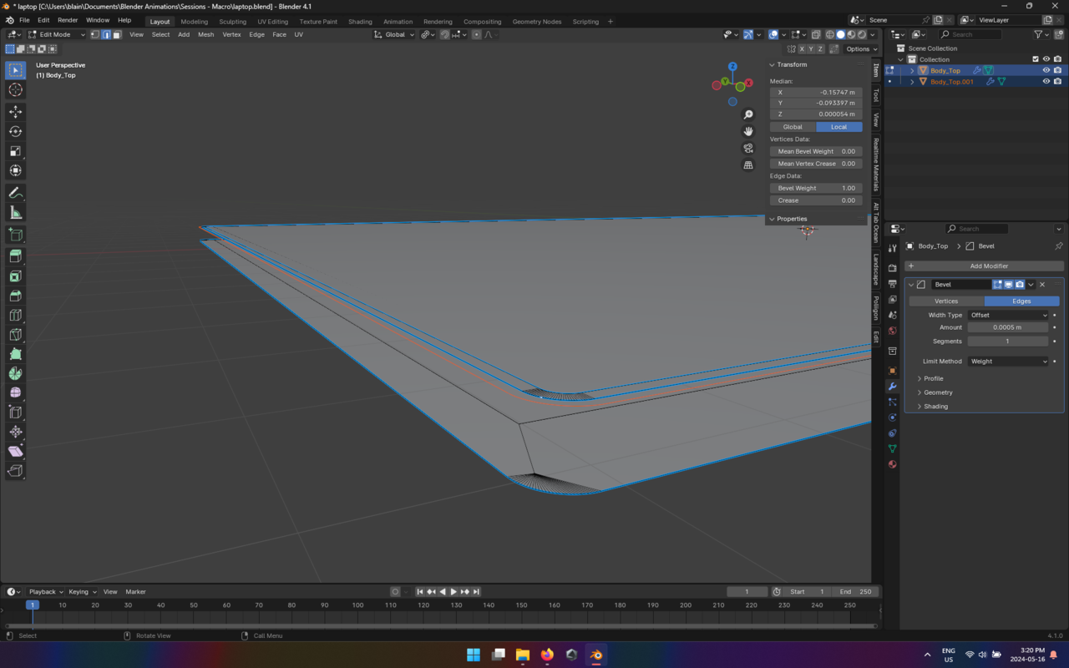
Task: Open the Modifiers wrench properties tab
Action: click(892, 387)
